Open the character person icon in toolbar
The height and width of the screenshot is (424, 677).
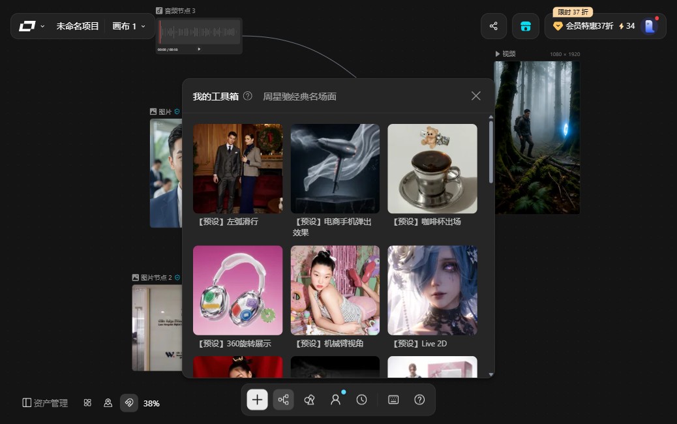pos(335,400)
